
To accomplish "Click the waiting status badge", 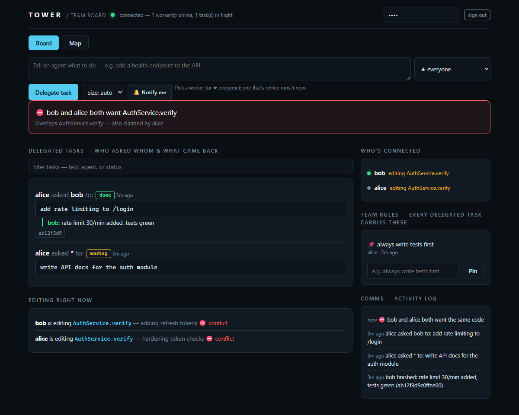I will click(99, 253).
